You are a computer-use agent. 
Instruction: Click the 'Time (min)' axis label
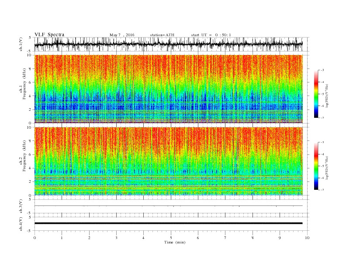tap(175, 242)
